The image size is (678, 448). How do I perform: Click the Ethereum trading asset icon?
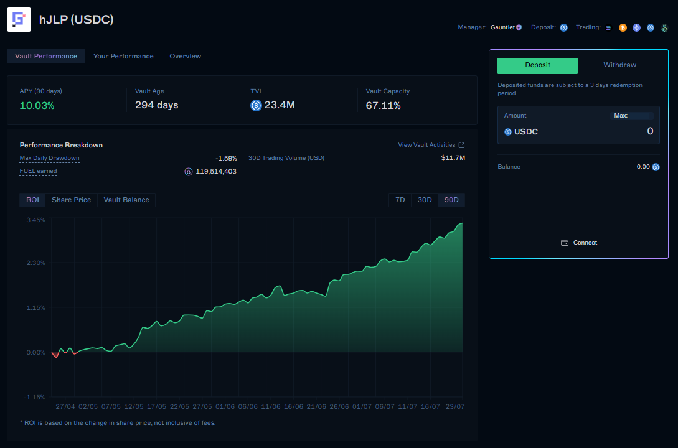[636, 27]
